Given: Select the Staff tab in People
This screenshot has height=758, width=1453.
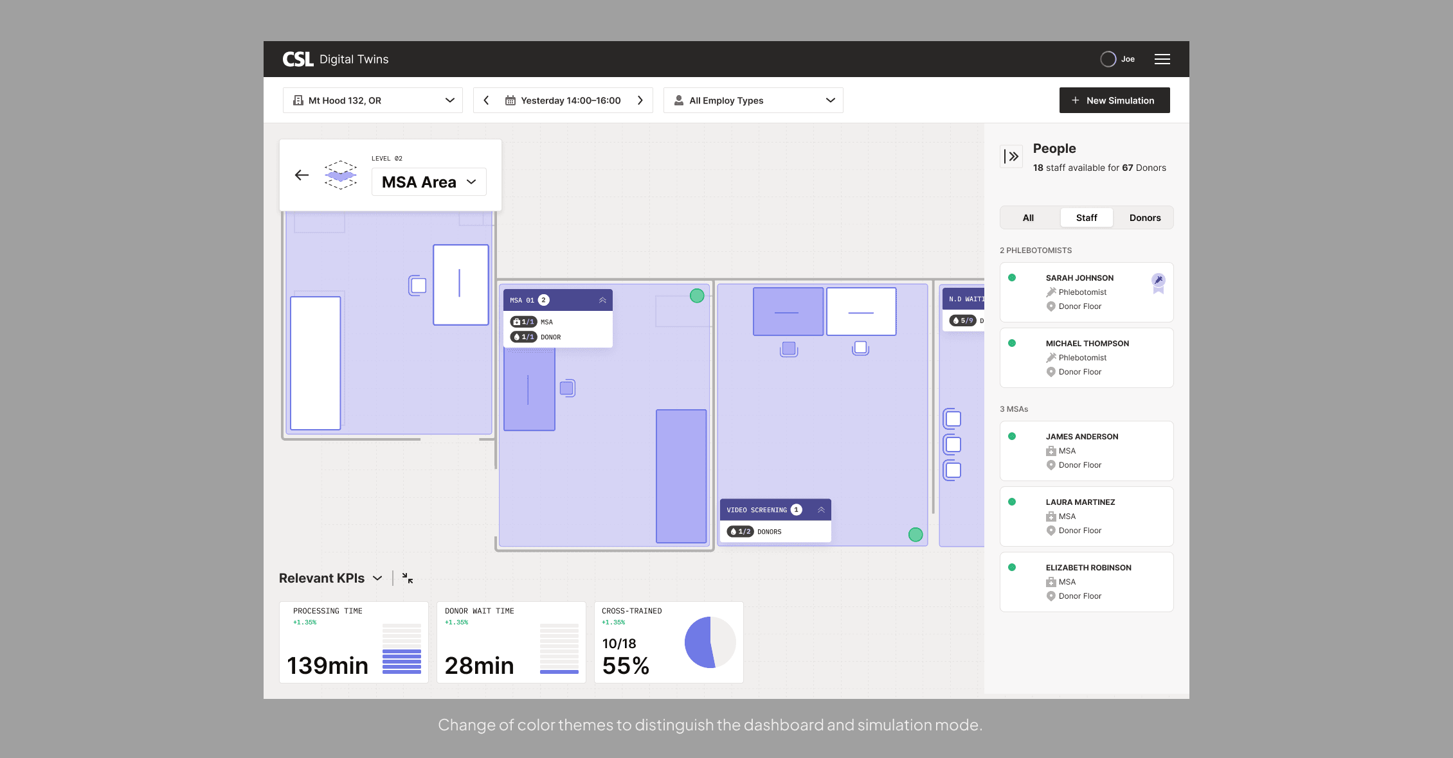Looking at the screenshot, I should [x=1087, y=218].
